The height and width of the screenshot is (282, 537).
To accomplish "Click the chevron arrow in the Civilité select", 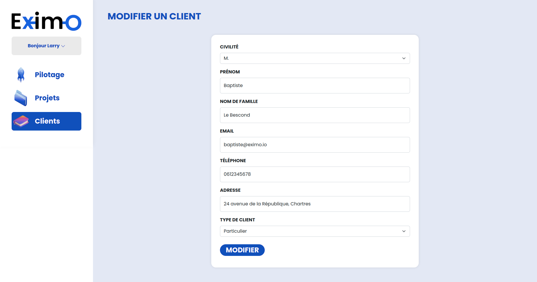I will click(404, 58).
